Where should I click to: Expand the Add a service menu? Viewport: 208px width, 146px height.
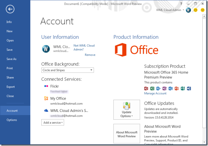(x=53, y=123)
